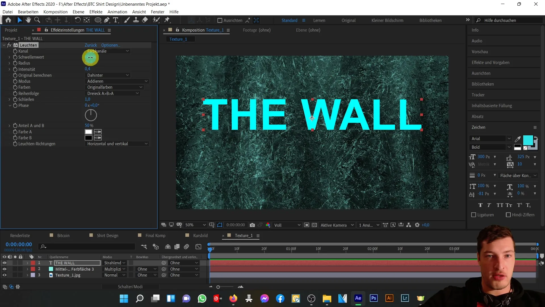Click the Zurück reset link

click(91, 45)
